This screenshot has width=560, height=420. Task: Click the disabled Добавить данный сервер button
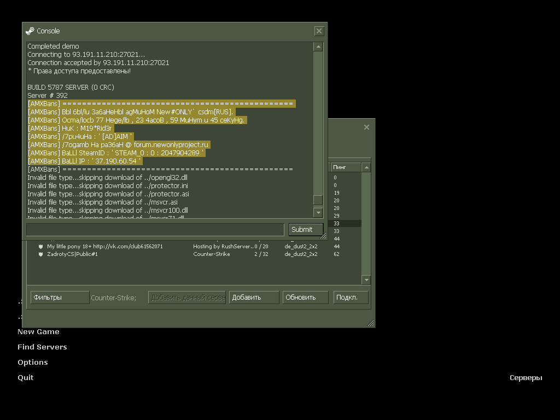[187, 297]
